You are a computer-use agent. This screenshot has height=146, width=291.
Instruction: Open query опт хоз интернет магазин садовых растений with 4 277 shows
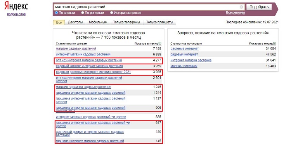click(x=89, y=60)
